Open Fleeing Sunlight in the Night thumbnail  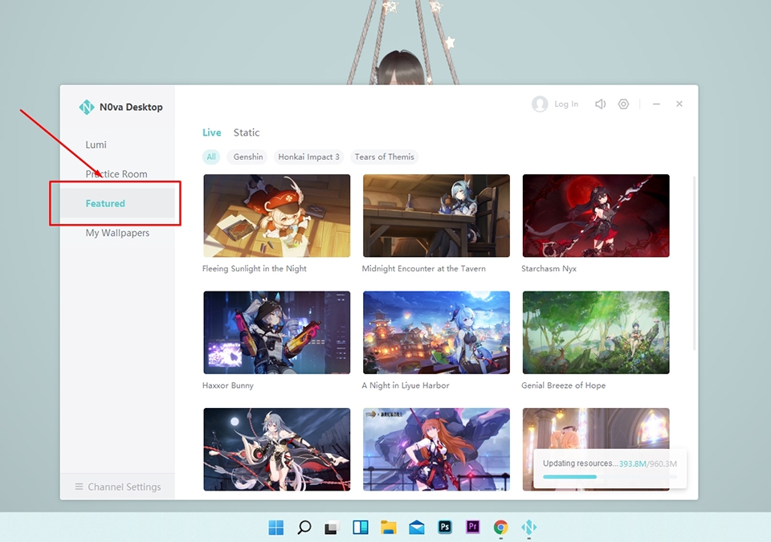(277, 215)
